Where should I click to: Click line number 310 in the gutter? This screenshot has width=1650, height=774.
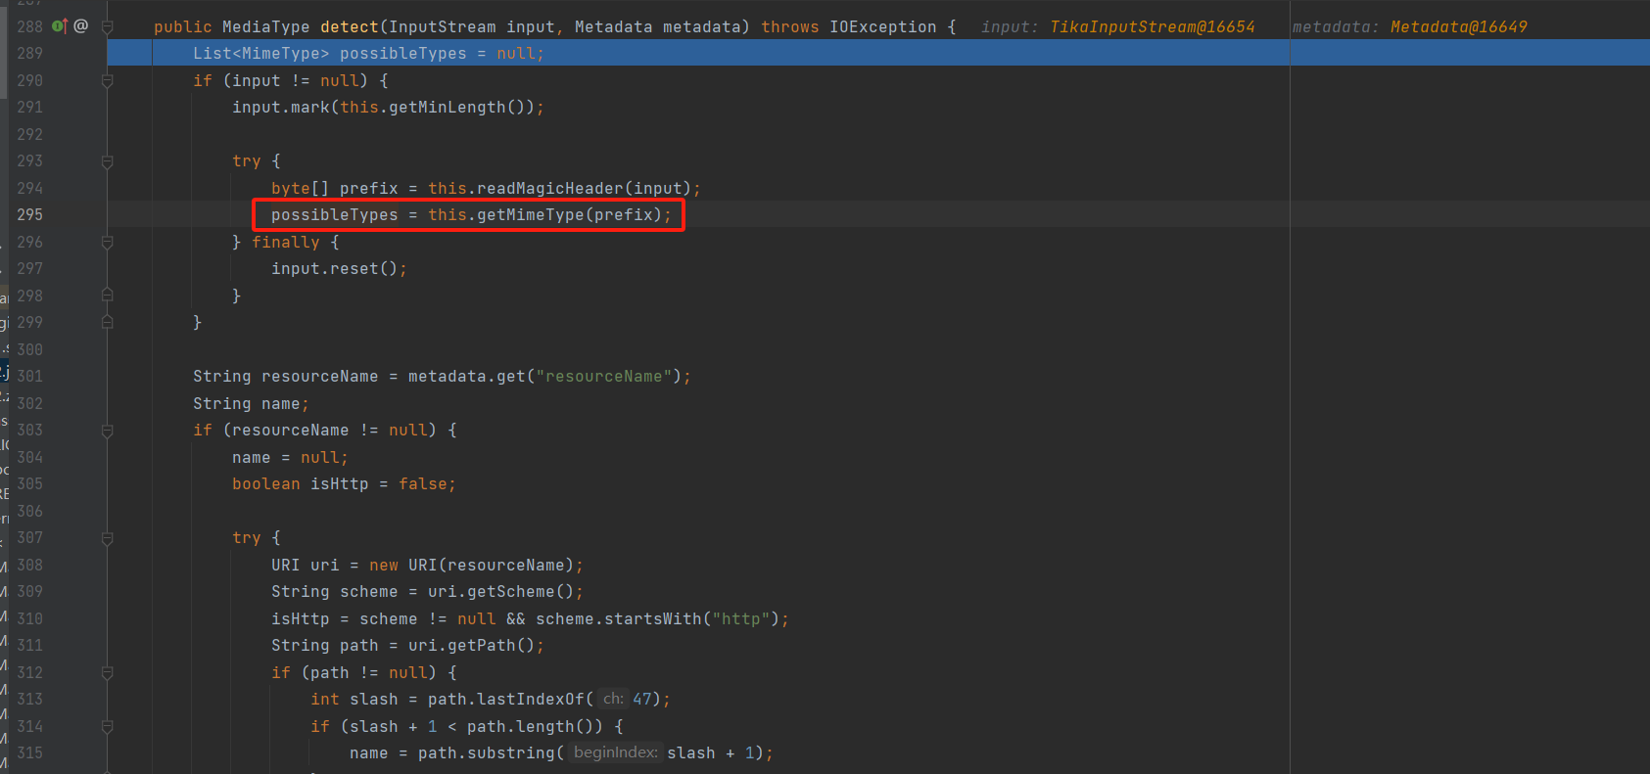tap(29, 618)
